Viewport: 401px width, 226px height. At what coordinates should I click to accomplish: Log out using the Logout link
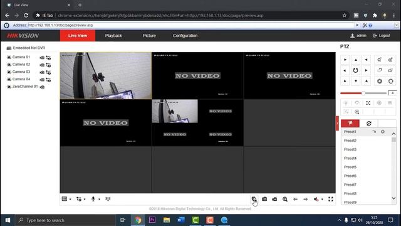[382, 36]
